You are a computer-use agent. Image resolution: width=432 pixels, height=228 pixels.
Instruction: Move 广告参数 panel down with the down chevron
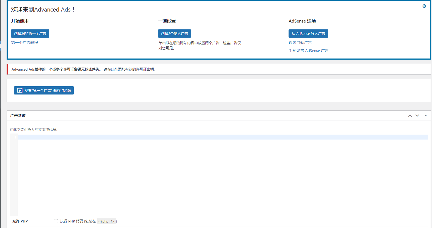point(417,116)
